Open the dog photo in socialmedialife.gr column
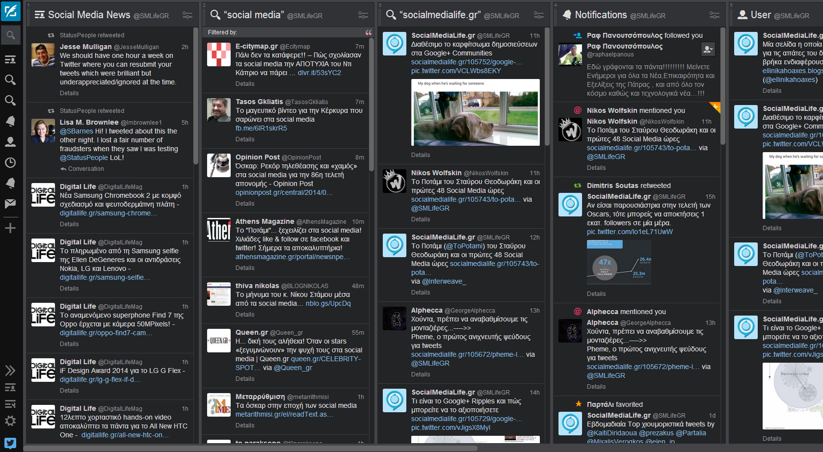823x452 pixels. pyautogui.click(x=476, y=112)
